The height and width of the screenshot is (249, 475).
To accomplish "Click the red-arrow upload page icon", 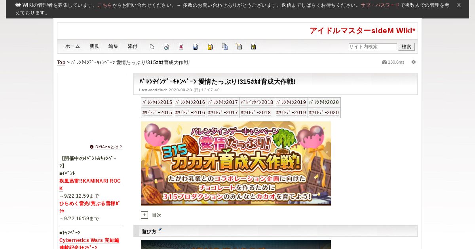I will (181, 47).
